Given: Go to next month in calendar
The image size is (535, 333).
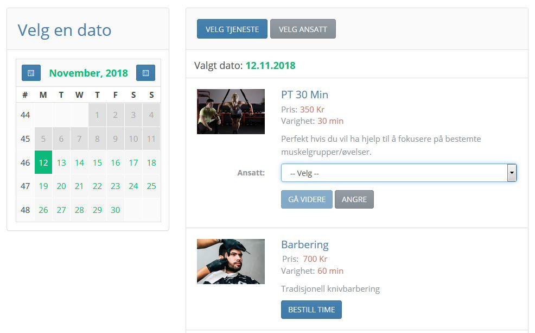Looking at the screenshot, I should point(145,73).
